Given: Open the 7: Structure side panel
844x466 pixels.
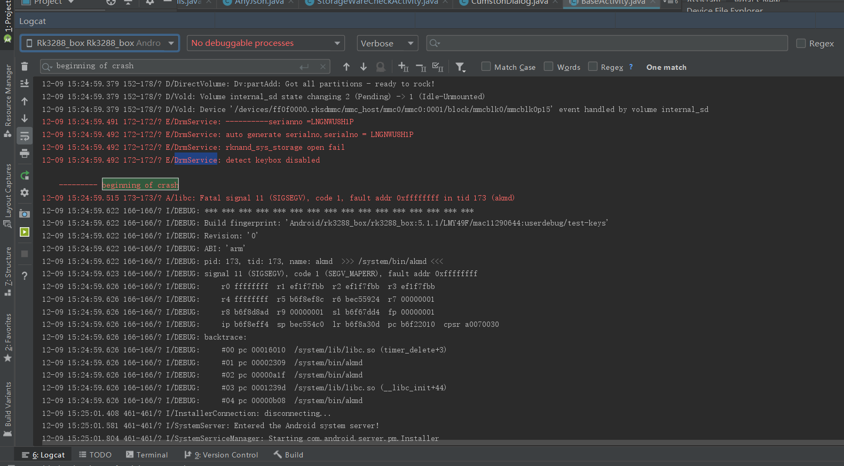Looking at the screenshot, I should [7, 271].
